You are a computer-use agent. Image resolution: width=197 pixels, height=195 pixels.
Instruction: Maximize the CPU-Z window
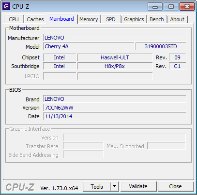point(171,7)
